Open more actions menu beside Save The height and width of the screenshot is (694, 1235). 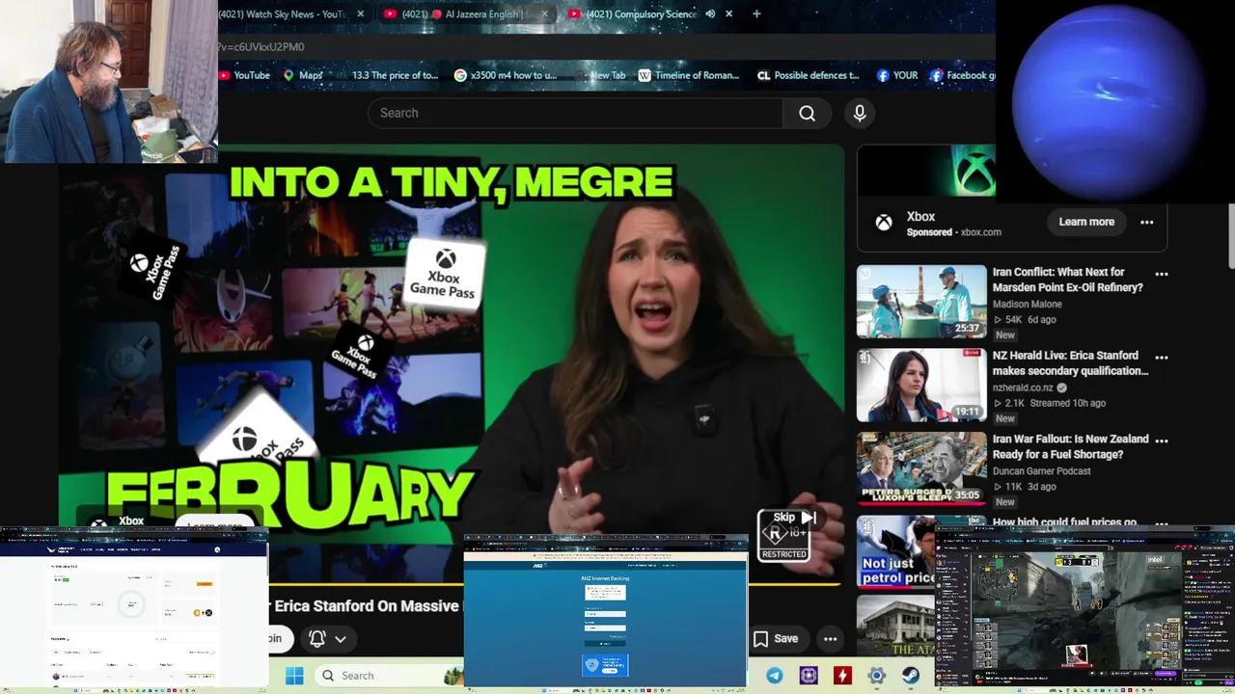point(830,638)
